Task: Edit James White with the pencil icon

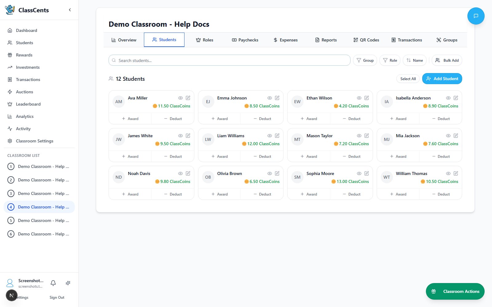Action: [188, 135]
